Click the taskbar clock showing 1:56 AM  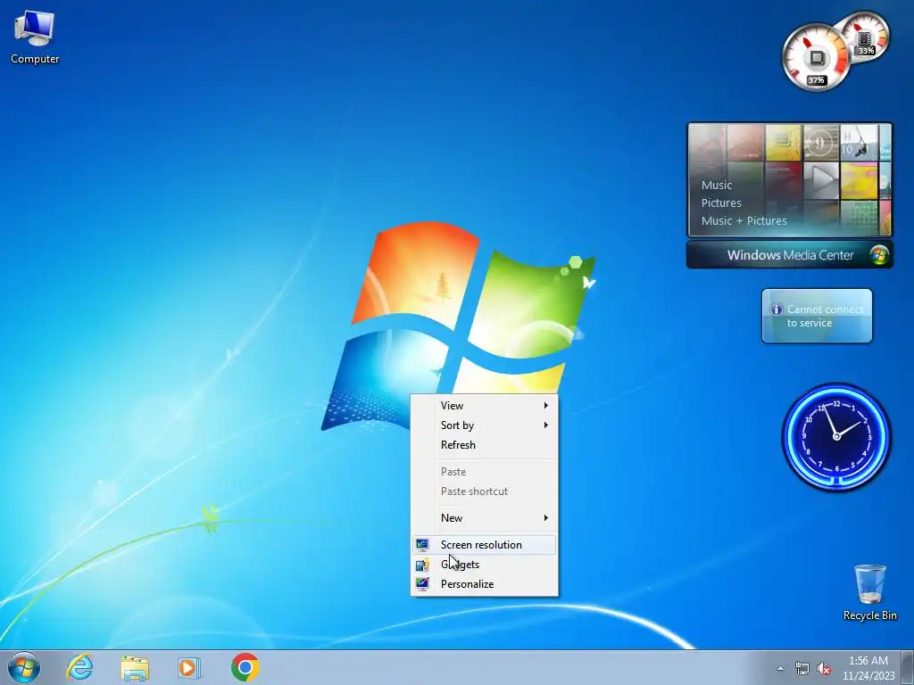(x=868, y=661)
